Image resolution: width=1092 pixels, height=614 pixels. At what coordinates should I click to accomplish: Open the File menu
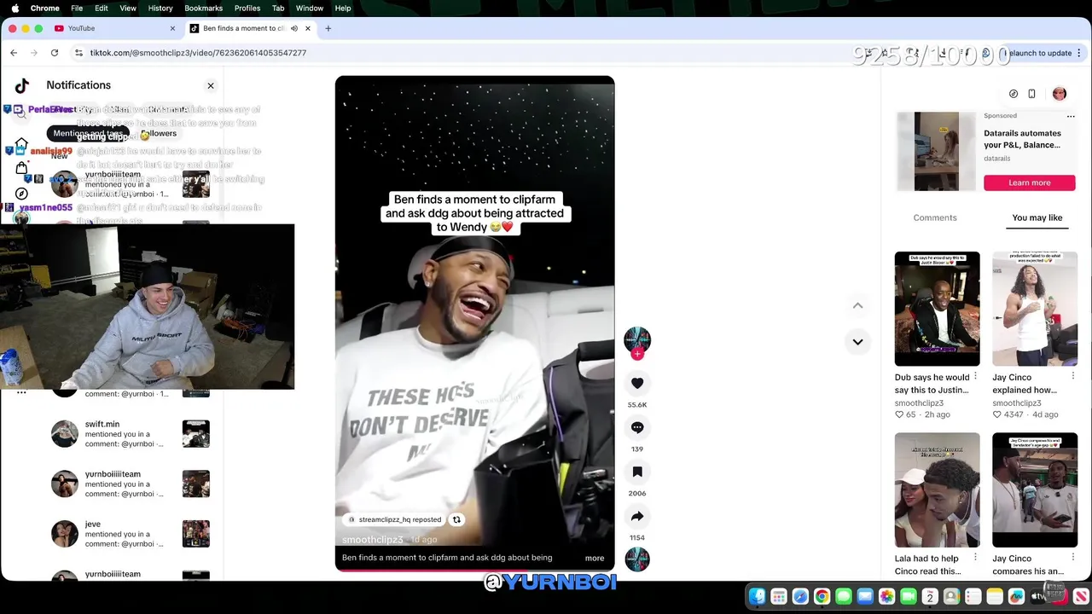(x=77, y=8)
